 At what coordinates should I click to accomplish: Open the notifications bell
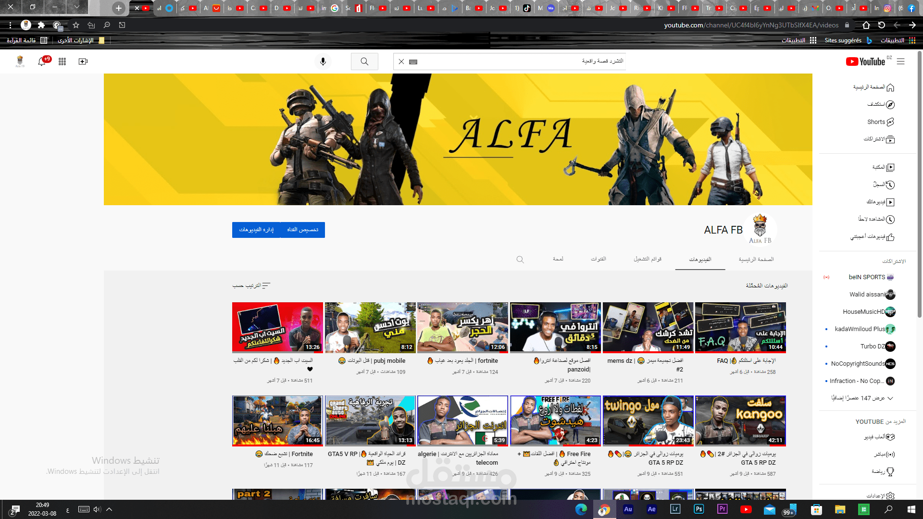pyautogui.click(x=42, y=62)
